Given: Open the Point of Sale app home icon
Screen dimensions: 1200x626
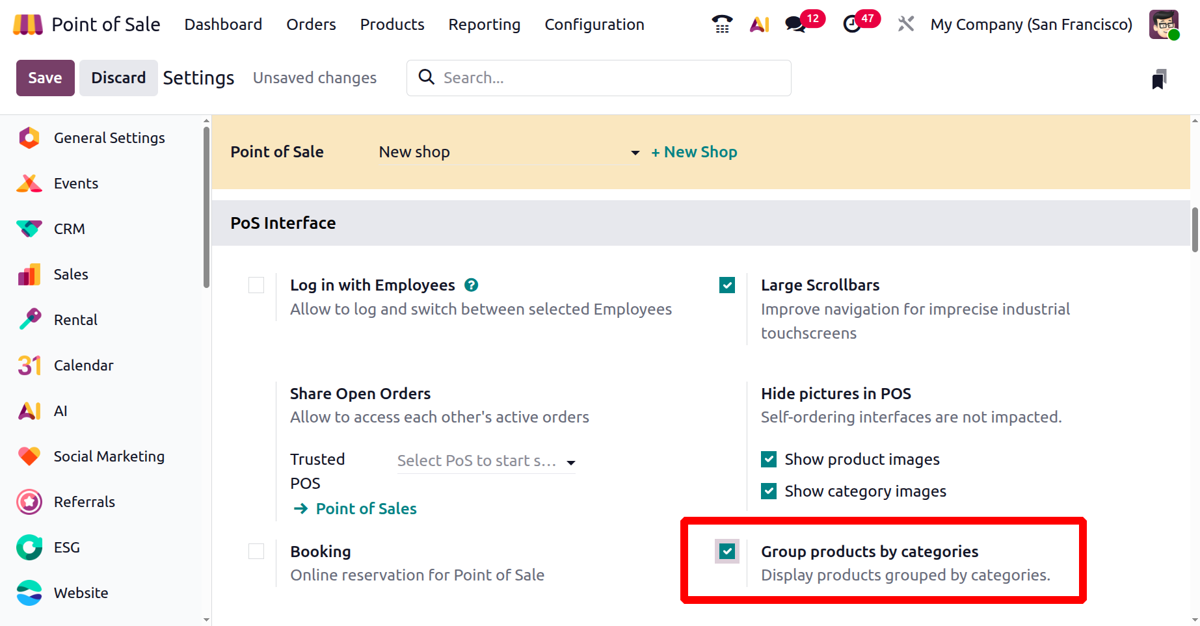Looking at the screenshot, I should pyautogui.click(x=27, y=25).
